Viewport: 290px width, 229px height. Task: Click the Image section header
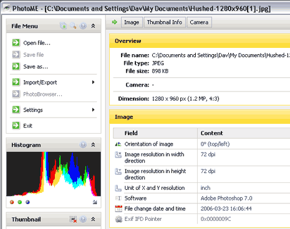click(x=200, y=117)
